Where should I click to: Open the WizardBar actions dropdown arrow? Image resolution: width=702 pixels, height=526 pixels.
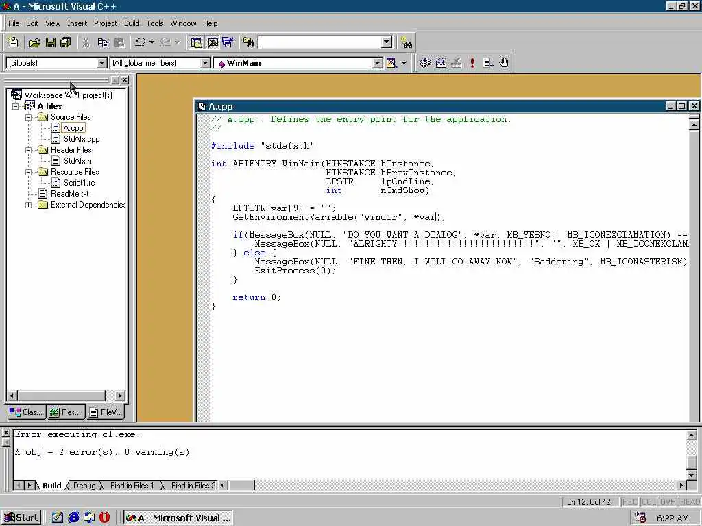tap(404, 63)
